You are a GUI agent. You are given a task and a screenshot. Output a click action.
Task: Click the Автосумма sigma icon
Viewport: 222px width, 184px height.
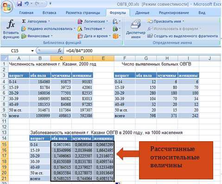(24, 21)
